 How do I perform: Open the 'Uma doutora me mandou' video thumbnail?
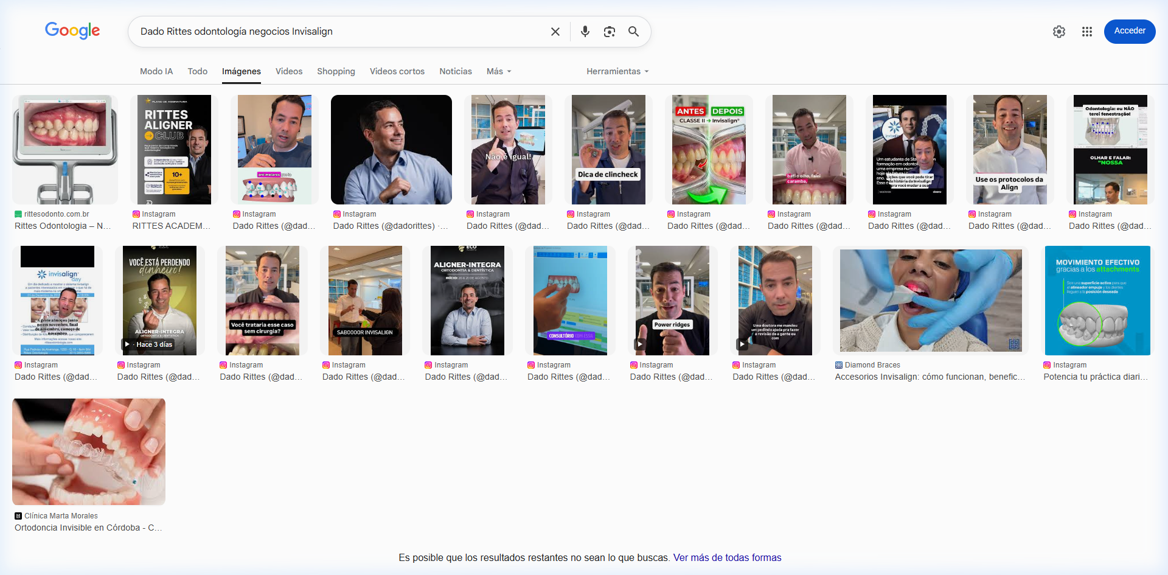pos(775,301)
